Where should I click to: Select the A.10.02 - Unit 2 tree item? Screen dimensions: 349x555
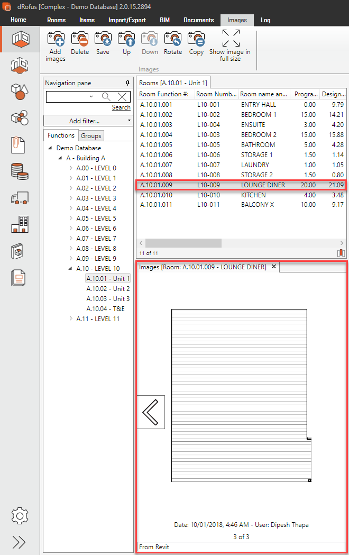click(108, 289)
